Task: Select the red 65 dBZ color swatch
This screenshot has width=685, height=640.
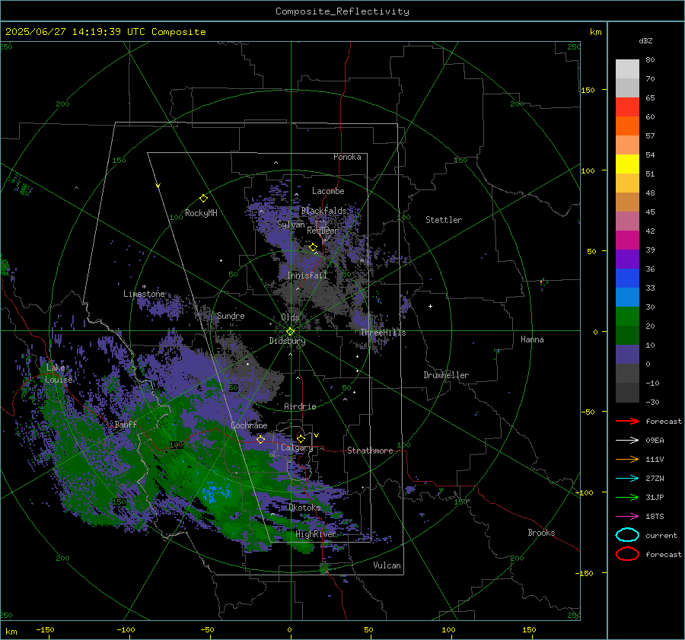Action: (627, 107)
